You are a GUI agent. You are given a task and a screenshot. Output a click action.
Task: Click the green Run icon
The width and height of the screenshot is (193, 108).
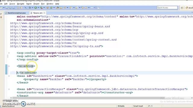[36, 8]
